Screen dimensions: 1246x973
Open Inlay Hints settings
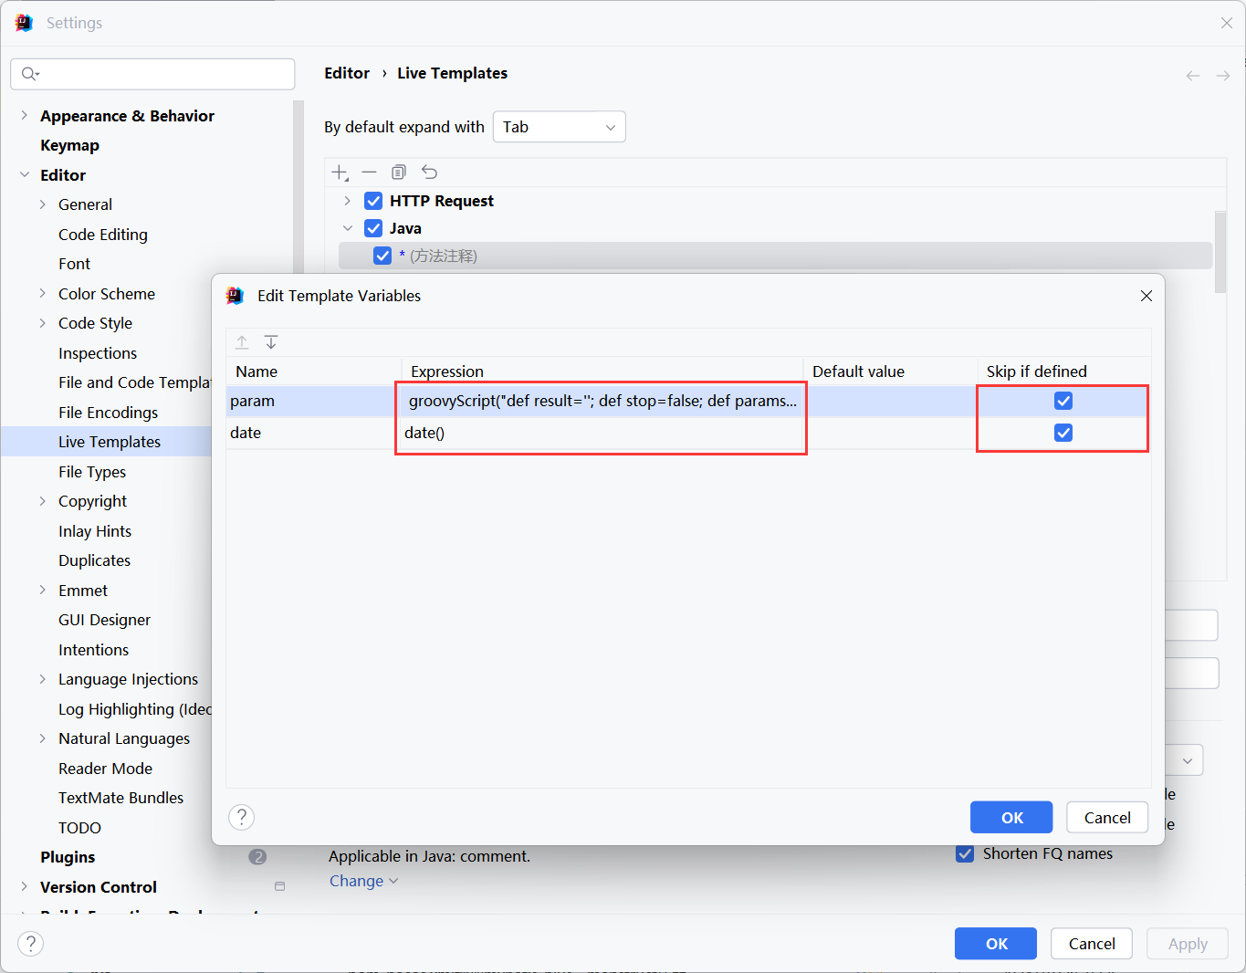tap(95, 531)
